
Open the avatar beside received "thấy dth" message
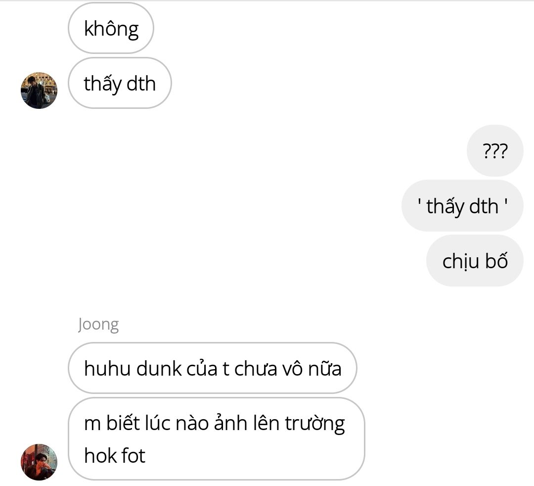(x=39, y=90)
